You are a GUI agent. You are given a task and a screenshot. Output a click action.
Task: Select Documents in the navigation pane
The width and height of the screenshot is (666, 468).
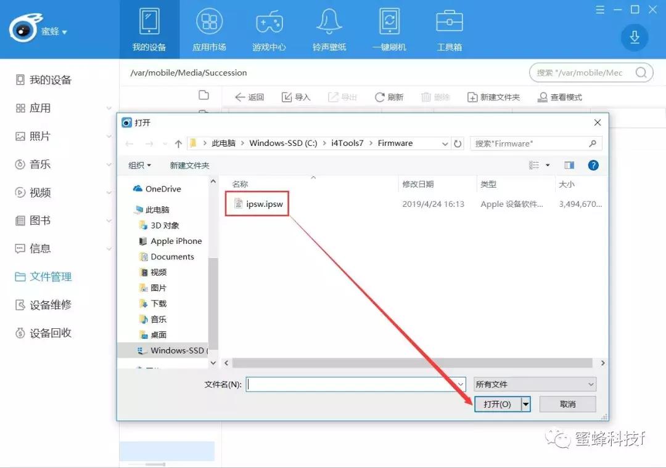tap(167, 257)
